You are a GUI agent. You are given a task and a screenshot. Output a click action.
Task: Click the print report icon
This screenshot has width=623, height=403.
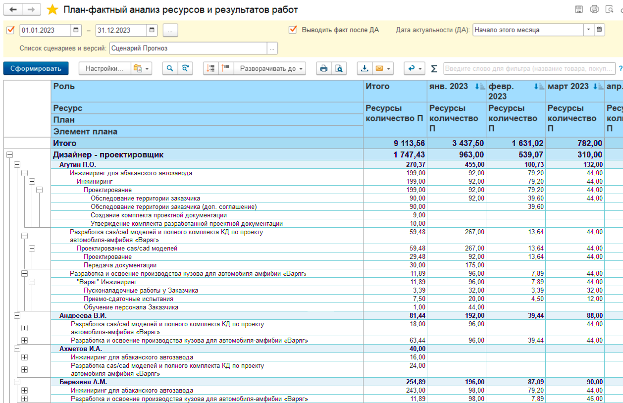point(323,69)
